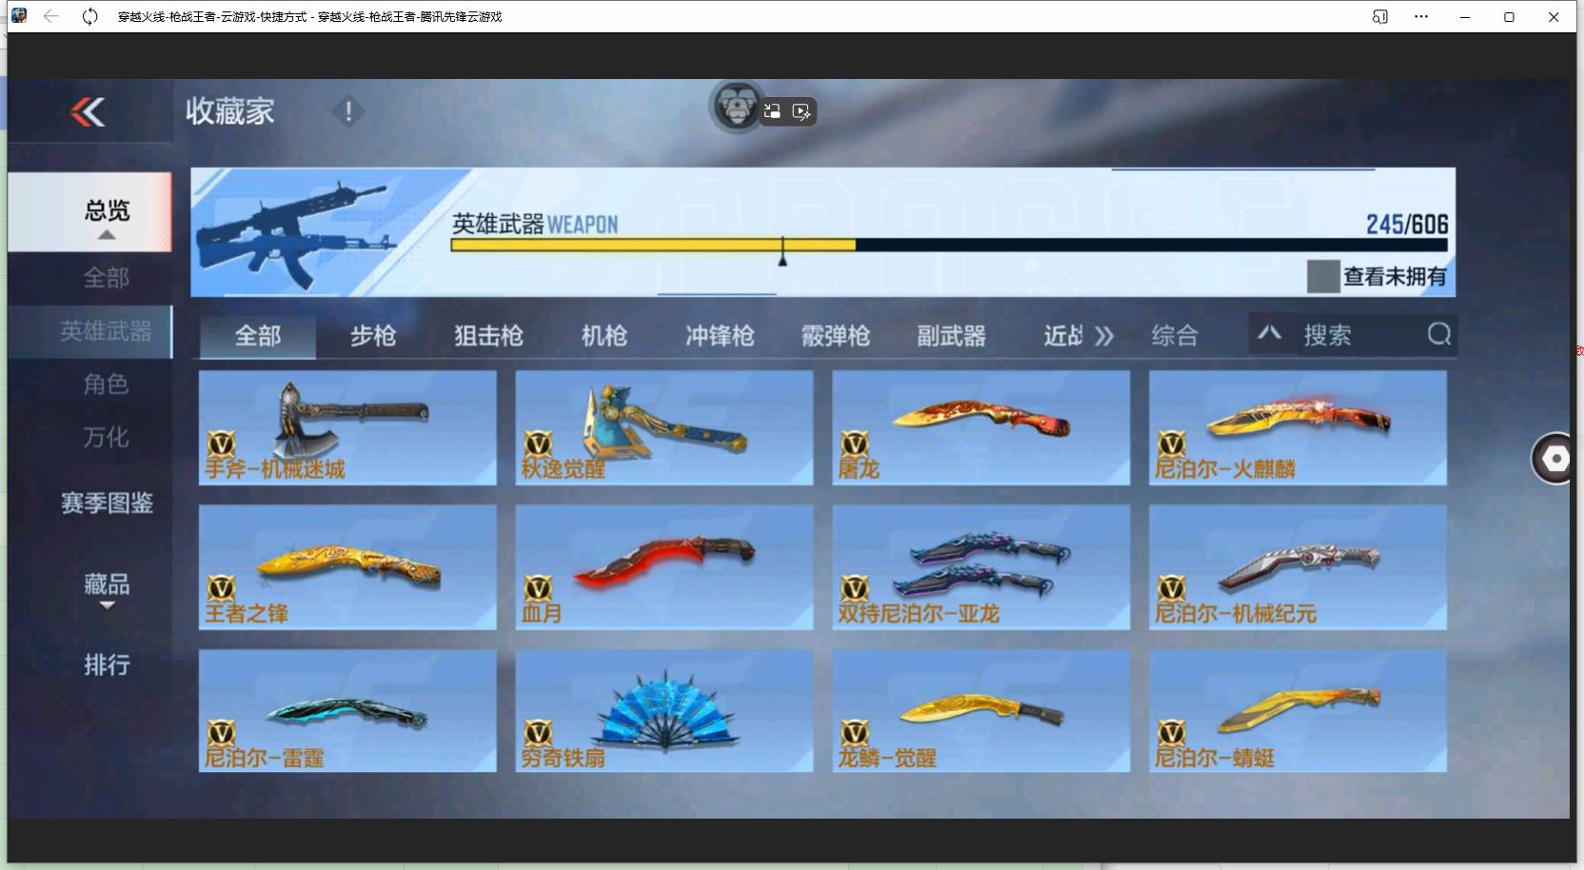Click the video enhance icon with magic wand

(x=802, y=112)
